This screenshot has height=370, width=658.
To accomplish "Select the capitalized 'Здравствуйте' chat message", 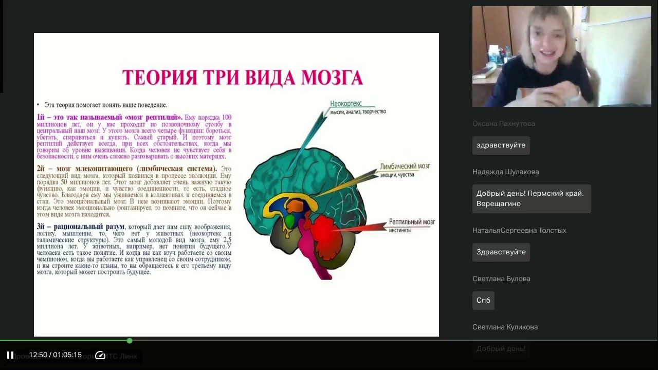I will click(x=501, y=252).
